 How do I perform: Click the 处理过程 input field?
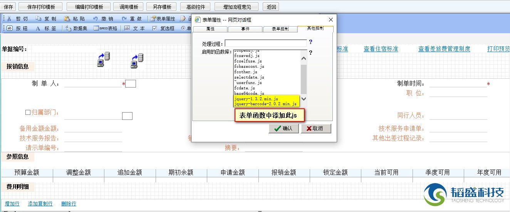[x=266, y=43]
